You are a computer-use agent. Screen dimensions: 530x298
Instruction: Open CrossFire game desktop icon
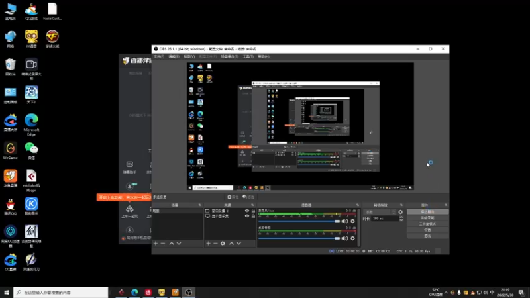coord(52,38)
